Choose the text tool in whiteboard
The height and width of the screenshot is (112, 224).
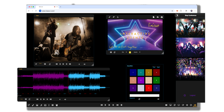118,17
